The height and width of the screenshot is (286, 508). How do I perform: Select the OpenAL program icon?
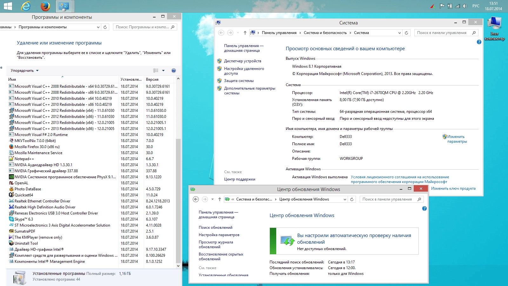point(11,183)
